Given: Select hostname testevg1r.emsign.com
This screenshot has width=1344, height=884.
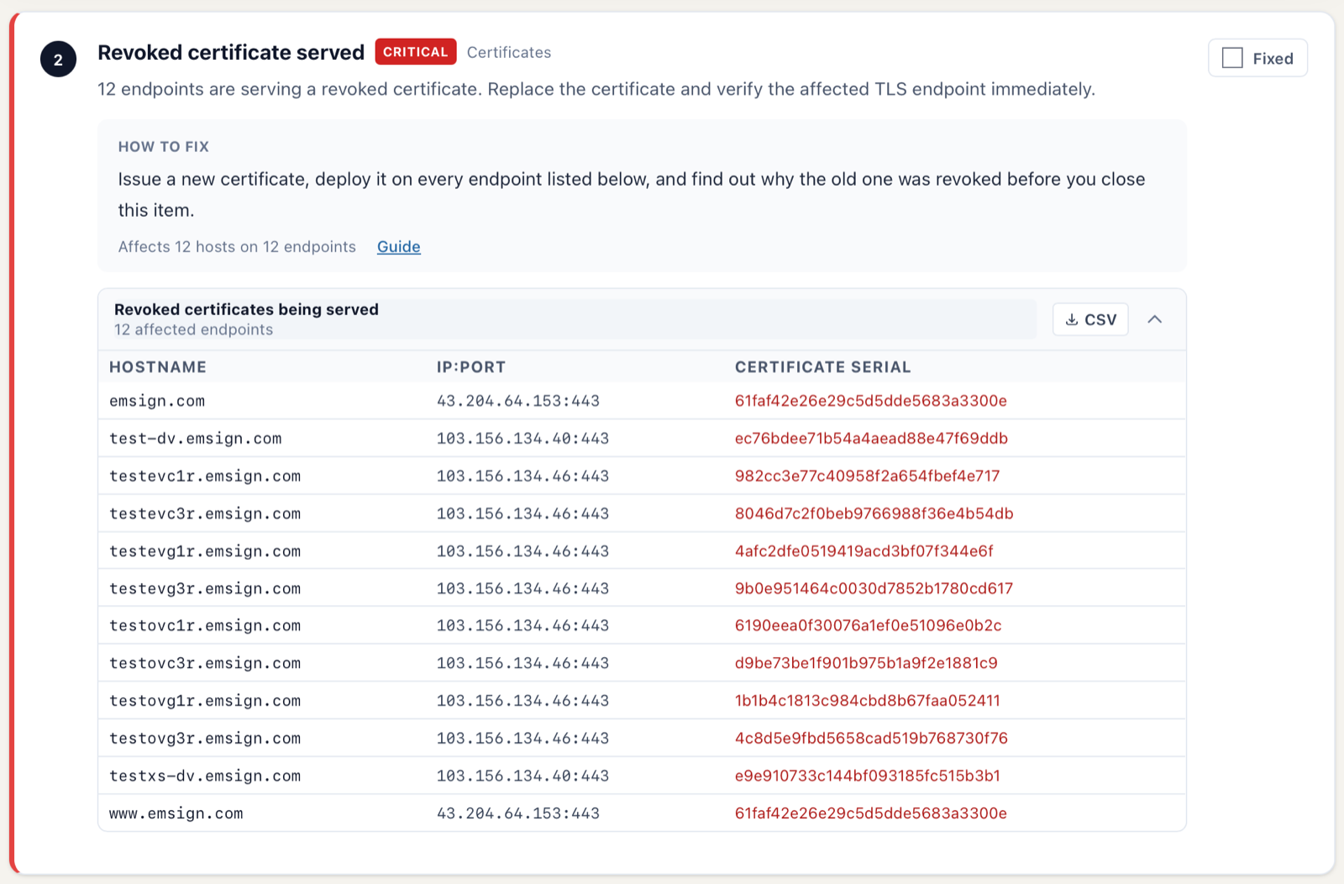Looking at the screenshot, I should (205, 551).
